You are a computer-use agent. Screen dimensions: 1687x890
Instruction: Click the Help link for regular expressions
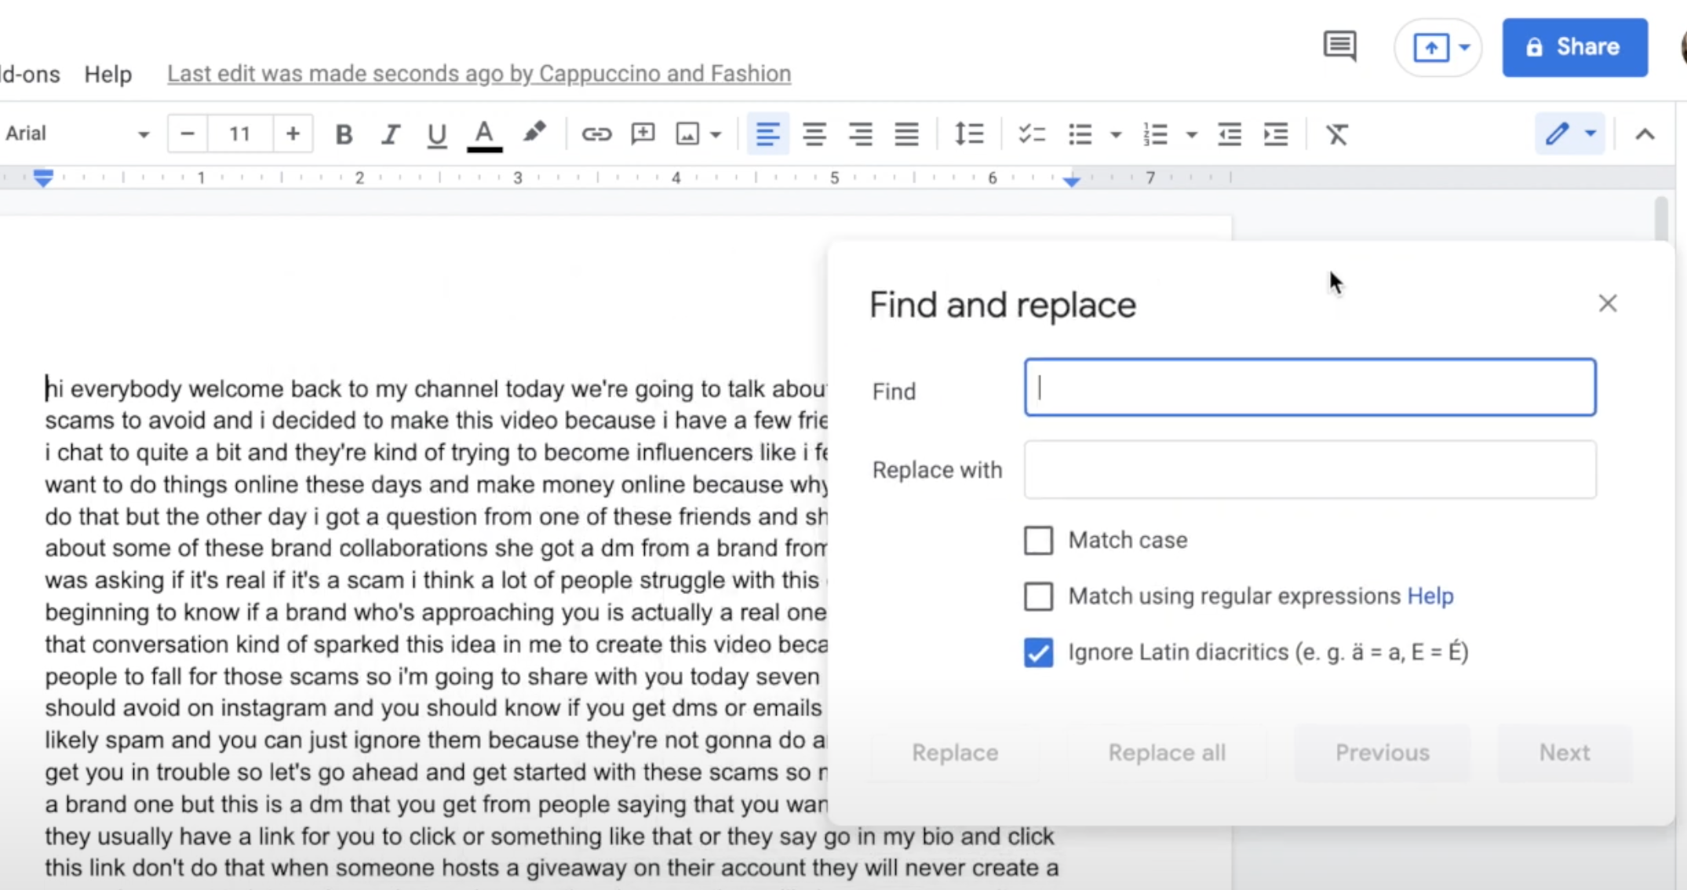pos(1430,596)
